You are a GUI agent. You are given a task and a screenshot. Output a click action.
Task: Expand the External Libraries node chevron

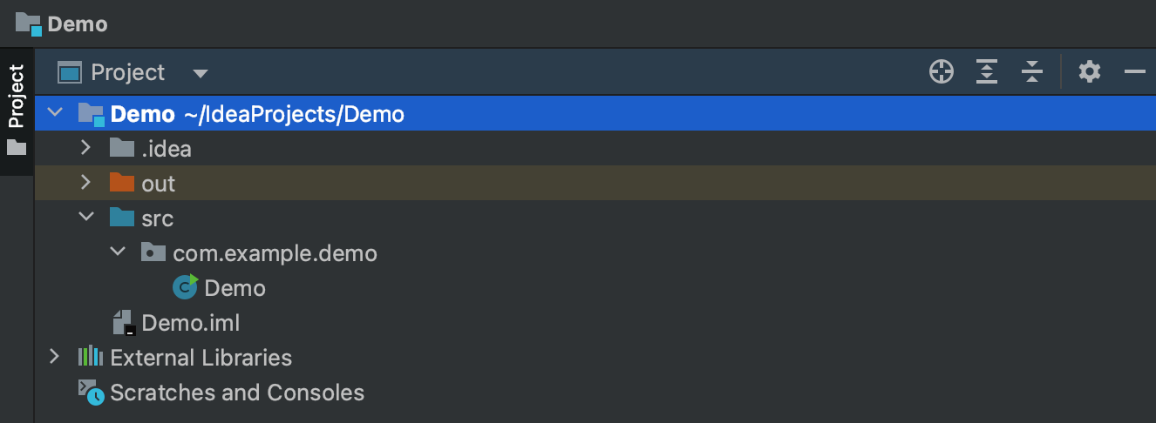click(54, 357)
